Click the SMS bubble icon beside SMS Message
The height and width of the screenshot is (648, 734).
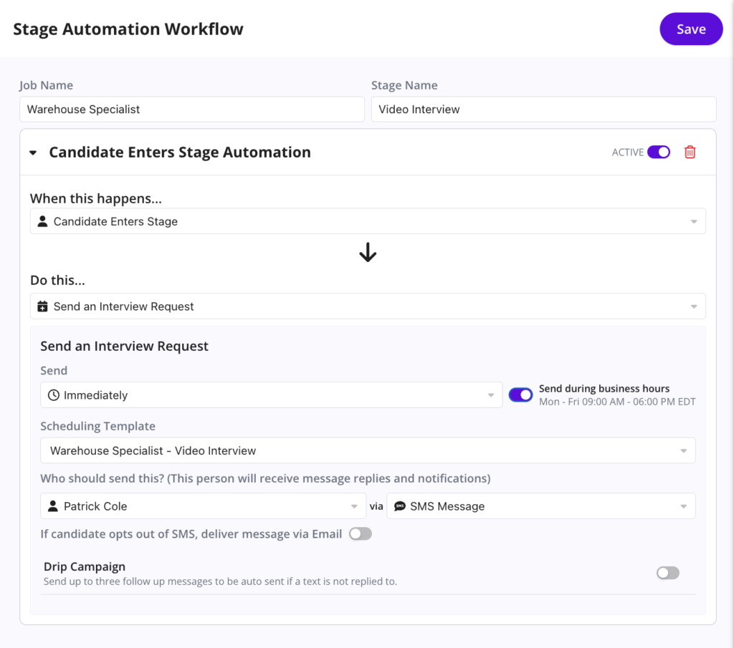[x=400, y=506]
